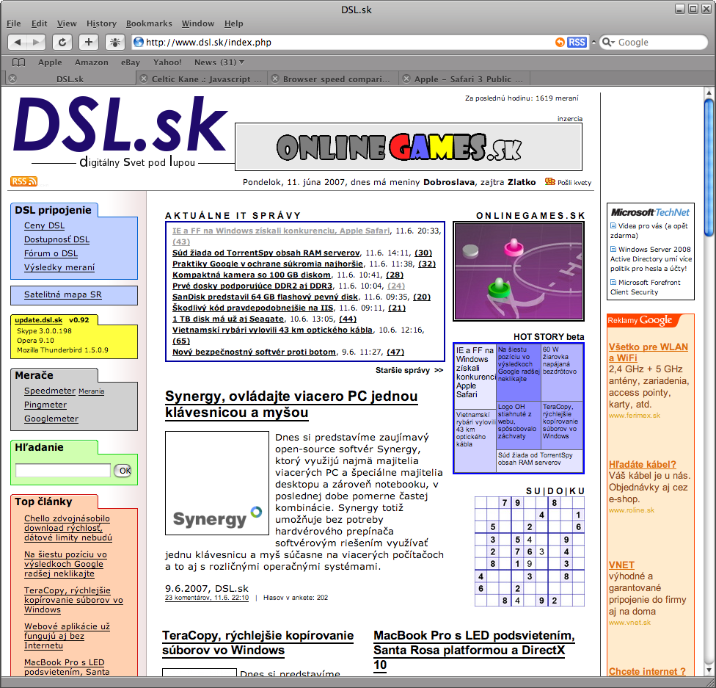Switch to the Celtic Kane Javascript tab
The width and height of the screenshot is (716, 688).
tap(206, 79)
